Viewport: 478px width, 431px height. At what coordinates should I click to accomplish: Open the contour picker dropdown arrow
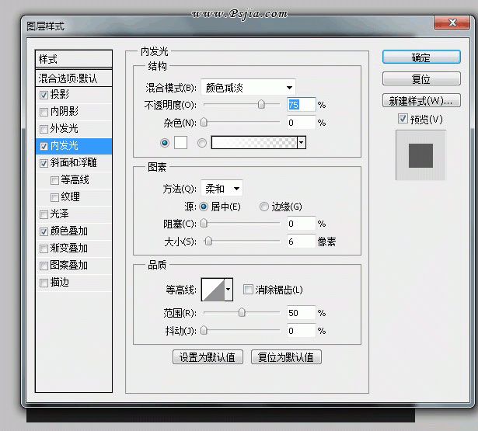pyautogui.click(x=229, y=290)
